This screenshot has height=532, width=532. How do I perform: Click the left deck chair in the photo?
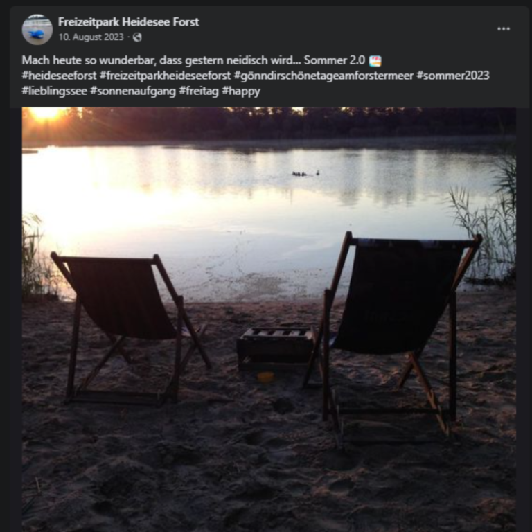(130, 328)
